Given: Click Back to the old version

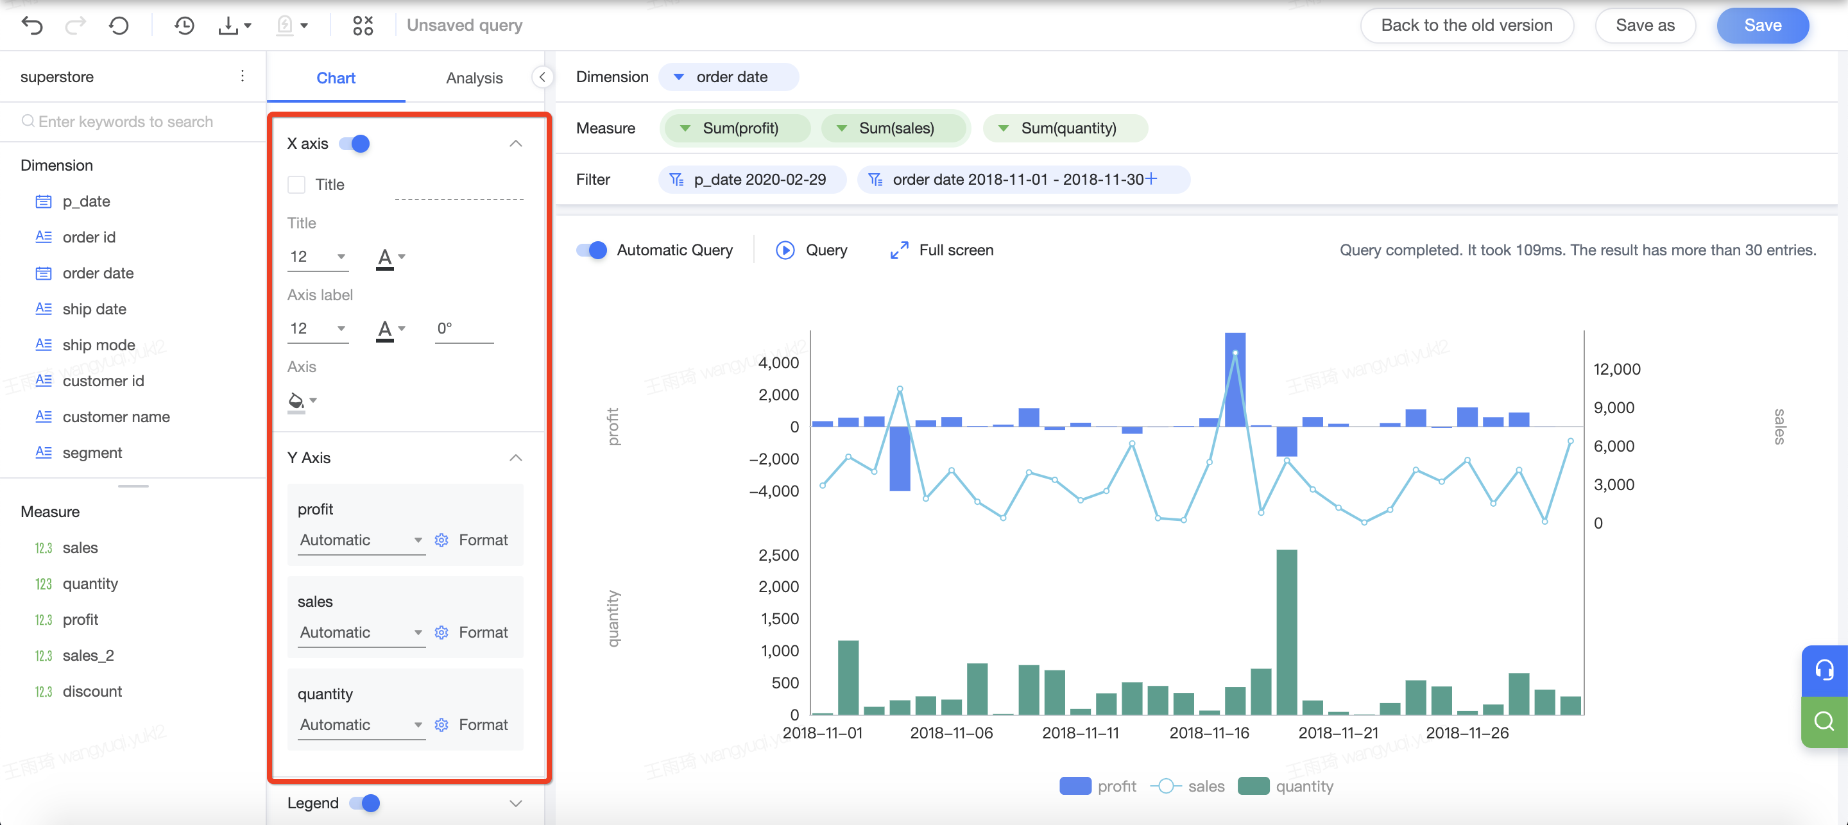Looking at the screenshot, I should click(1466, 26).
